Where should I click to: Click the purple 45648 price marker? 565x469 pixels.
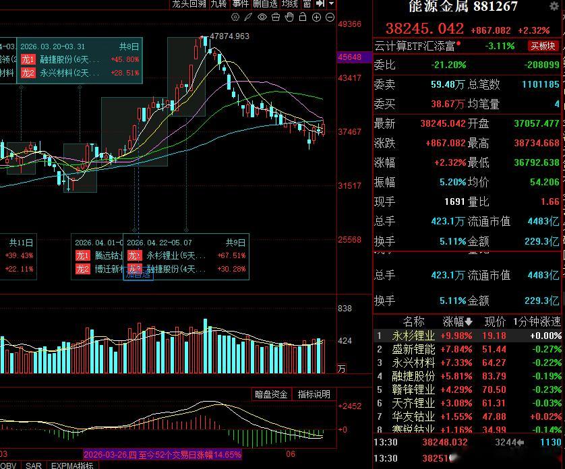click(x=354, y=57)
